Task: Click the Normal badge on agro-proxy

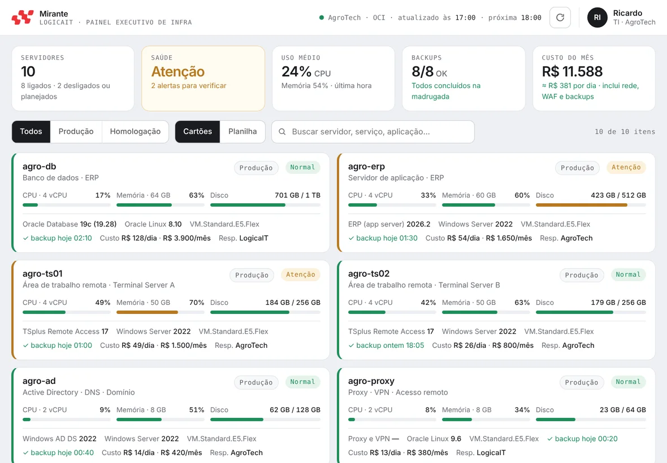Action: [x=629, y=382]
